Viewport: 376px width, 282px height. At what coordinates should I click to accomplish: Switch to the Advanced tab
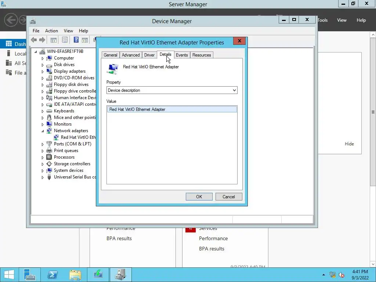pos(131,55)
